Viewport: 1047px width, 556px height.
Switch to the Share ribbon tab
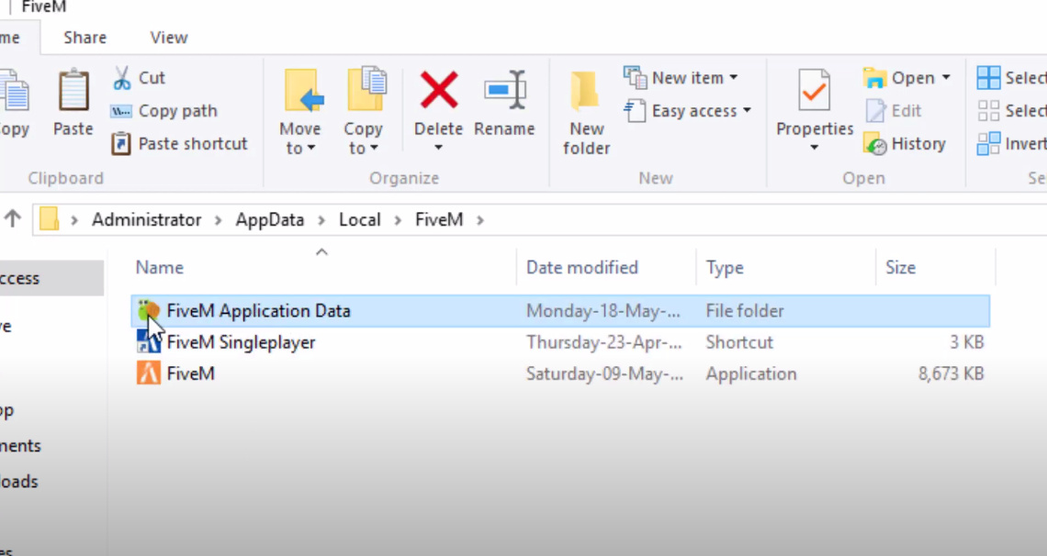coord(84,38)
